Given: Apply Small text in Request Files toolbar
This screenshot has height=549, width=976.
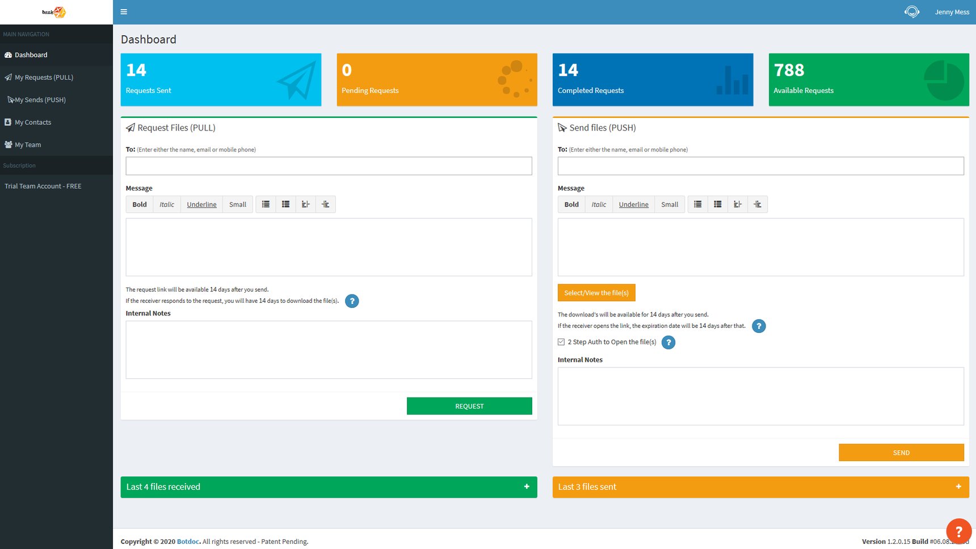Looking at the screenshot, I should tap(238, 205).
